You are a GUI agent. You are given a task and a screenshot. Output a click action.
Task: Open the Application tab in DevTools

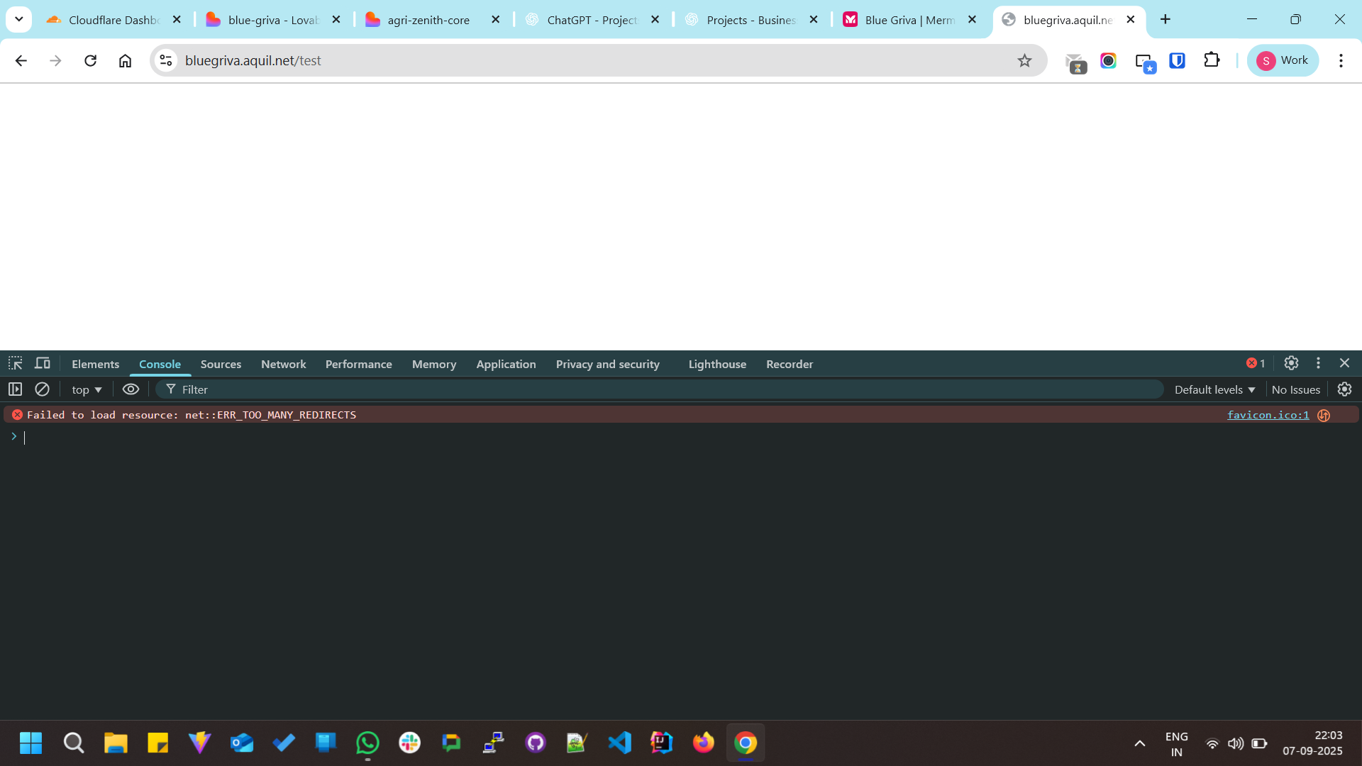(506, 364)
